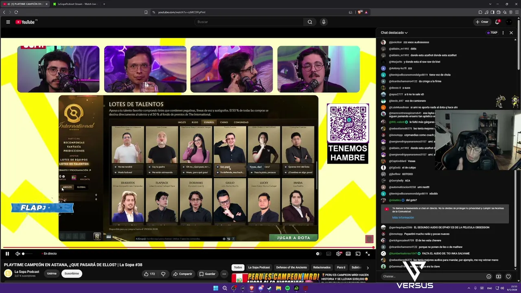Open Windows taskbar search
The height and width of the screenshot is (293, 521).
[x=225, y=288]
